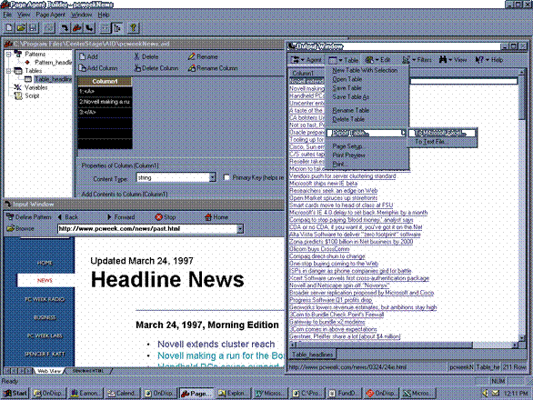Image resolution: width=533 pixels, height=400 pixels.
Task: Select Pattern_headlines tree item
Action: point(53,63)
